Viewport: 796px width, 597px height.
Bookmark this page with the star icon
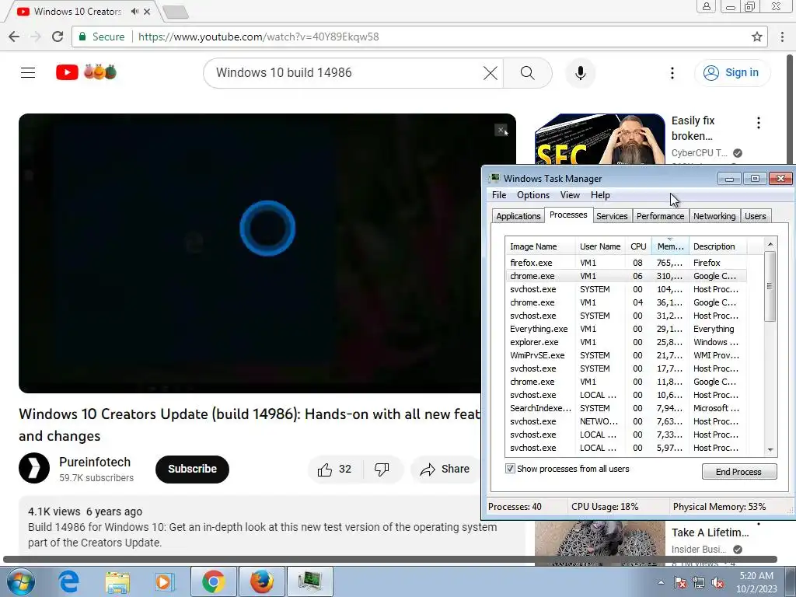pos(756,37)
